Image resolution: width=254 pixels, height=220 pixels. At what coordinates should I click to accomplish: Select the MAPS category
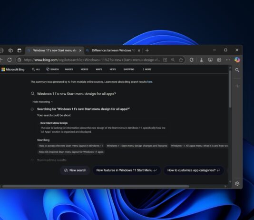pyautogui.click(x=99, y=70)
